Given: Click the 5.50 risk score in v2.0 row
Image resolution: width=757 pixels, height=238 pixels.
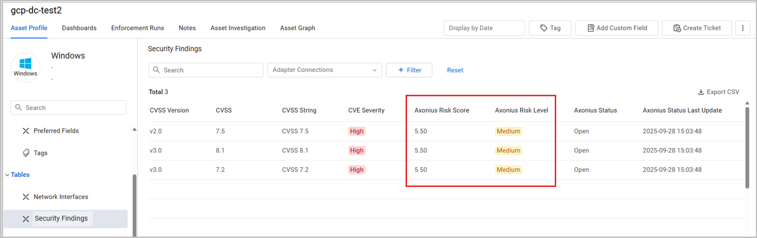Looking at the screenshot, I should [421, 131].
